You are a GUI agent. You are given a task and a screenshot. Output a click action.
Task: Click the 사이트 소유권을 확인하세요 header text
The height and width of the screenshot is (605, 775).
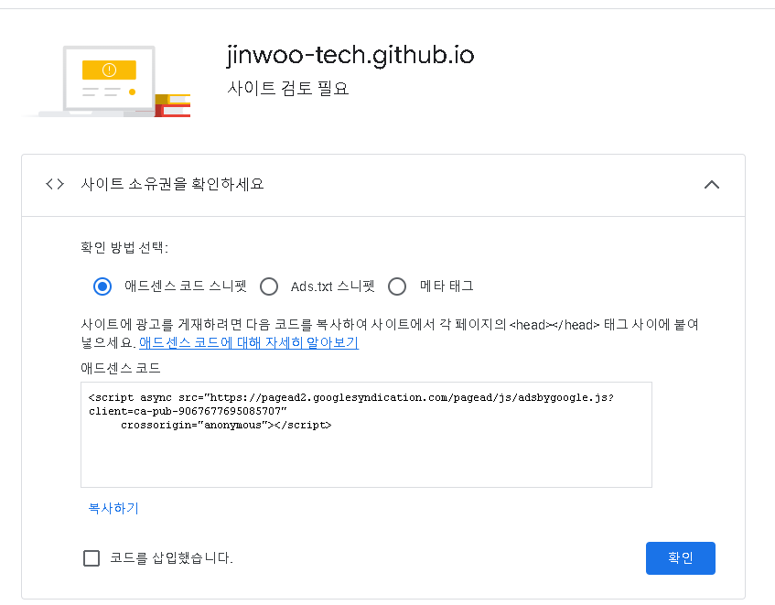coord(172,184)
